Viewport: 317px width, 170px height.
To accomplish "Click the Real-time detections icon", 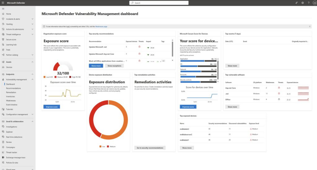I will click(x=3, y=137).
